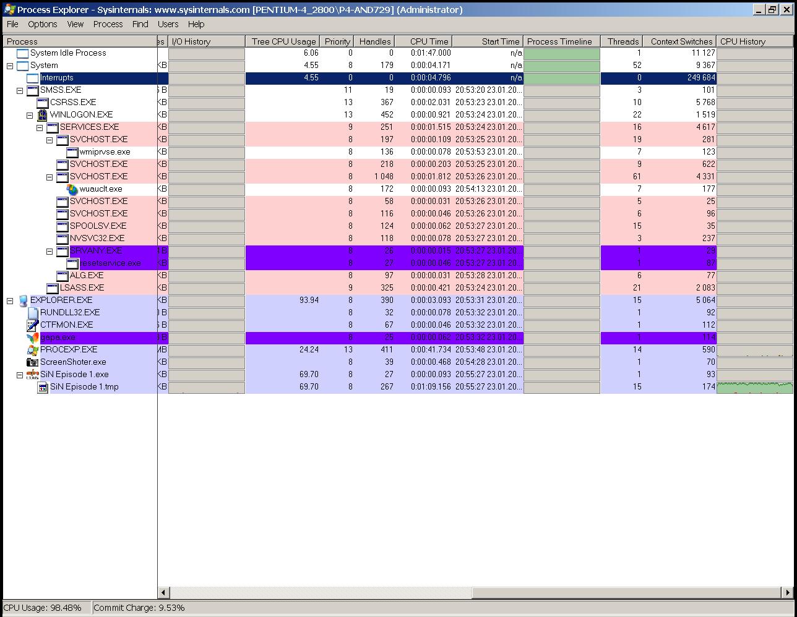Viewport: 797px width, 617px height.
Task: Click the LSASS.EXE process icon
Action: coord(52,288)
